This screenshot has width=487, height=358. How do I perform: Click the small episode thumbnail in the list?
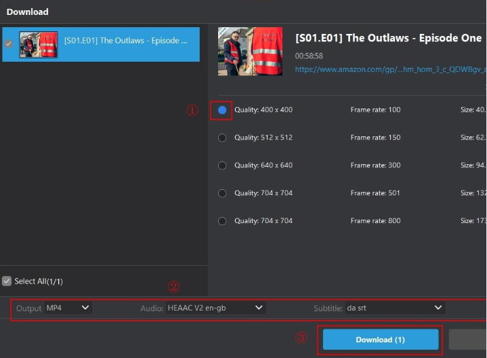[x=39, y=44]
